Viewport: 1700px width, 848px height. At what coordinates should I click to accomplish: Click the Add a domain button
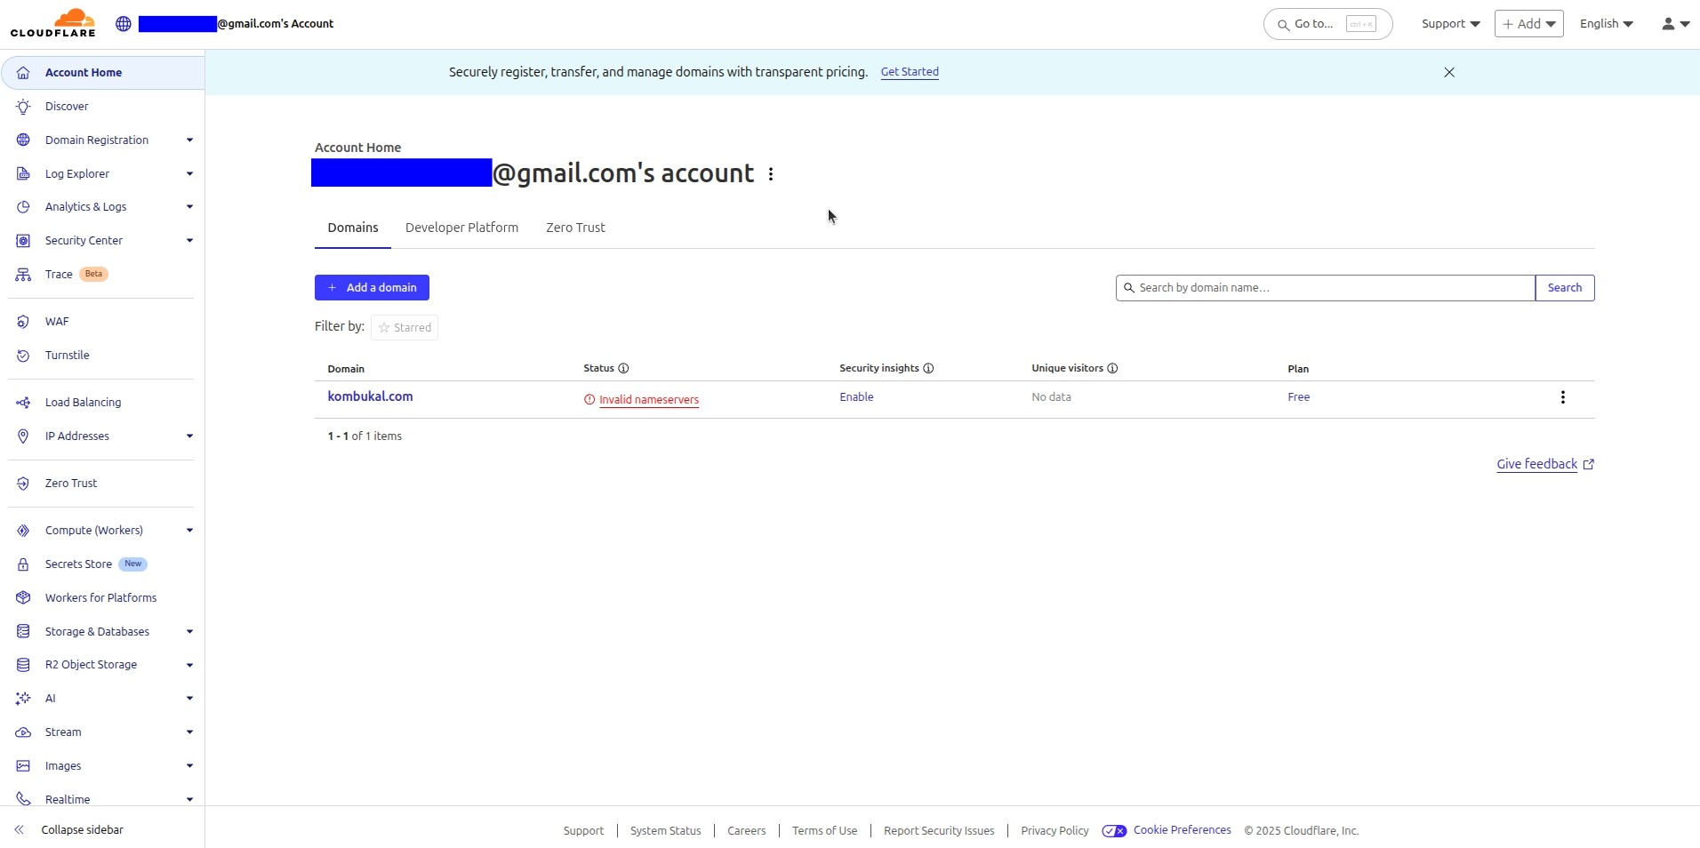coord(372,287)
